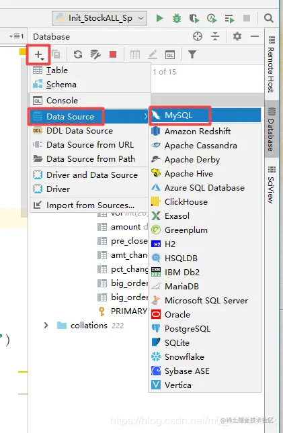Screen dimensions: 283x433
Task: Click the table editor grid icon
Action: [x=134, y=54]
